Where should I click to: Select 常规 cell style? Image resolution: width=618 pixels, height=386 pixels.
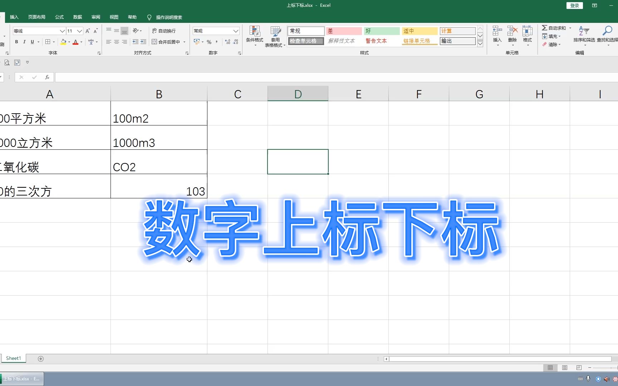tap(306, 31)
